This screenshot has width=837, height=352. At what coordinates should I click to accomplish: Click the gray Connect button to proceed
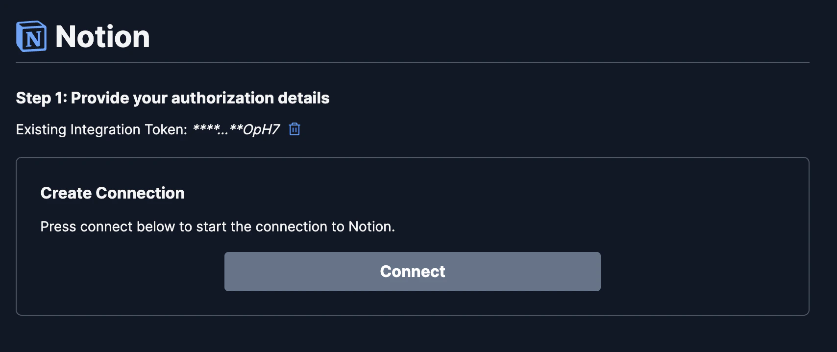point(412,271)
